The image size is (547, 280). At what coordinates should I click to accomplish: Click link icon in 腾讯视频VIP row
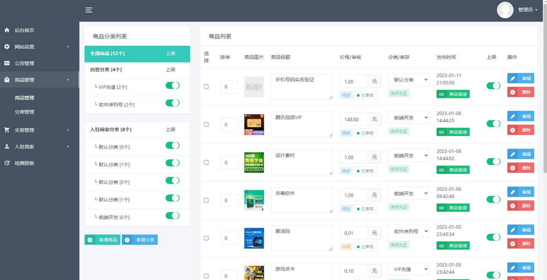coord(442,132)
